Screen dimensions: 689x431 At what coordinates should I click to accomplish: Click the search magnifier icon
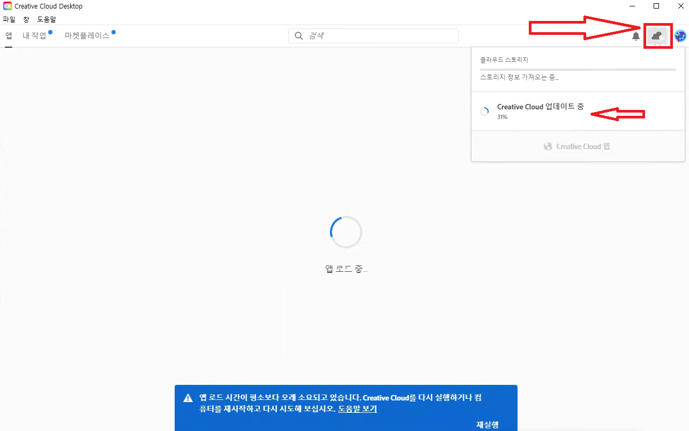pos(299,36)
